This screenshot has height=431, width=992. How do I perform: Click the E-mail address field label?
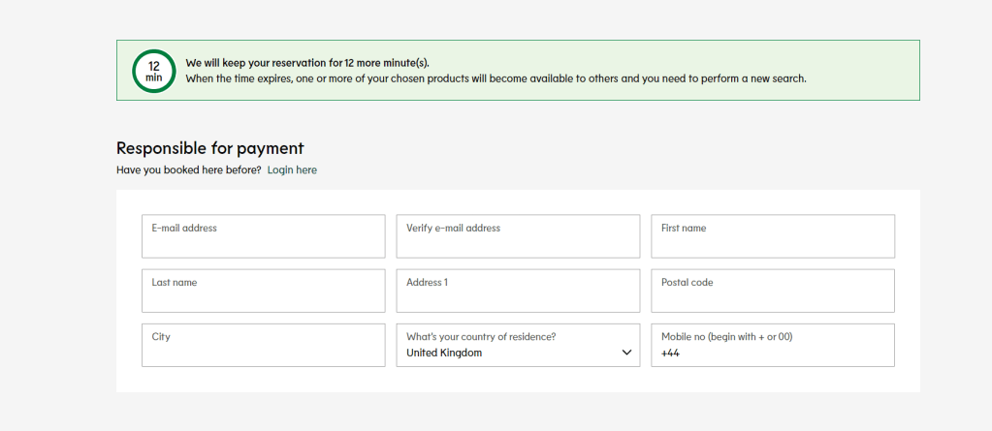(184, 229)
